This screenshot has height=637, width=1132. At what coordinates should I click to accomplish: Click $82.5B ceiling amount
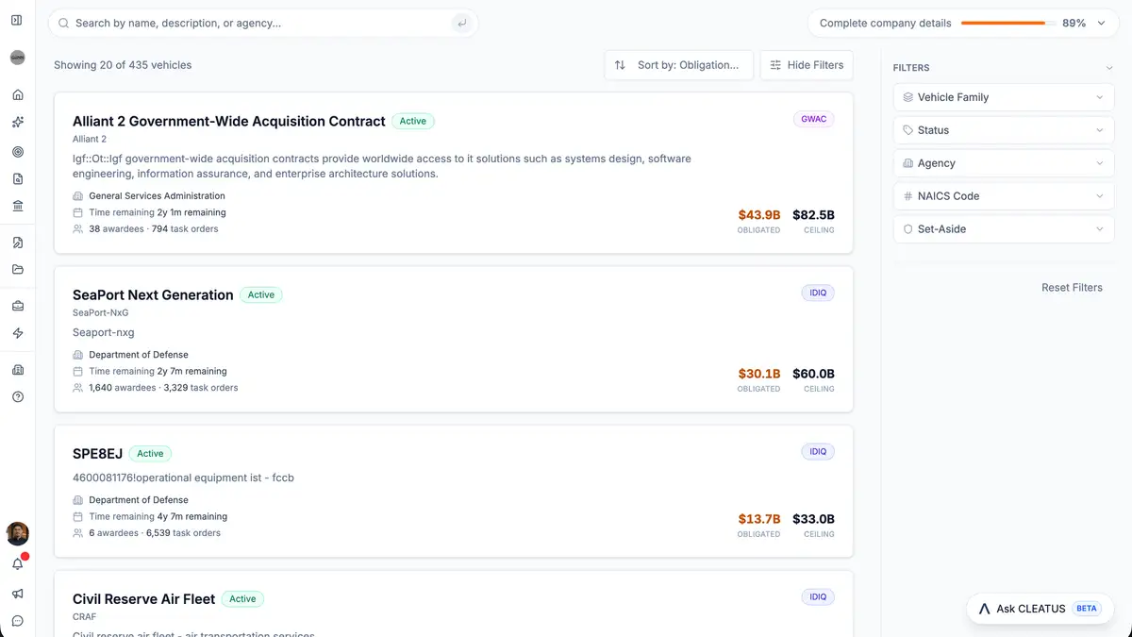click(813, 215)
